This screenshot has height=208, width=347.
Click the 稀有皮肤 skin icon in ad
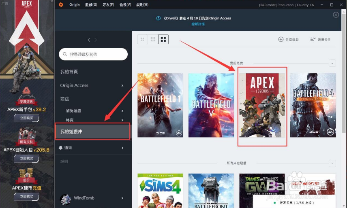coord(26,136)
